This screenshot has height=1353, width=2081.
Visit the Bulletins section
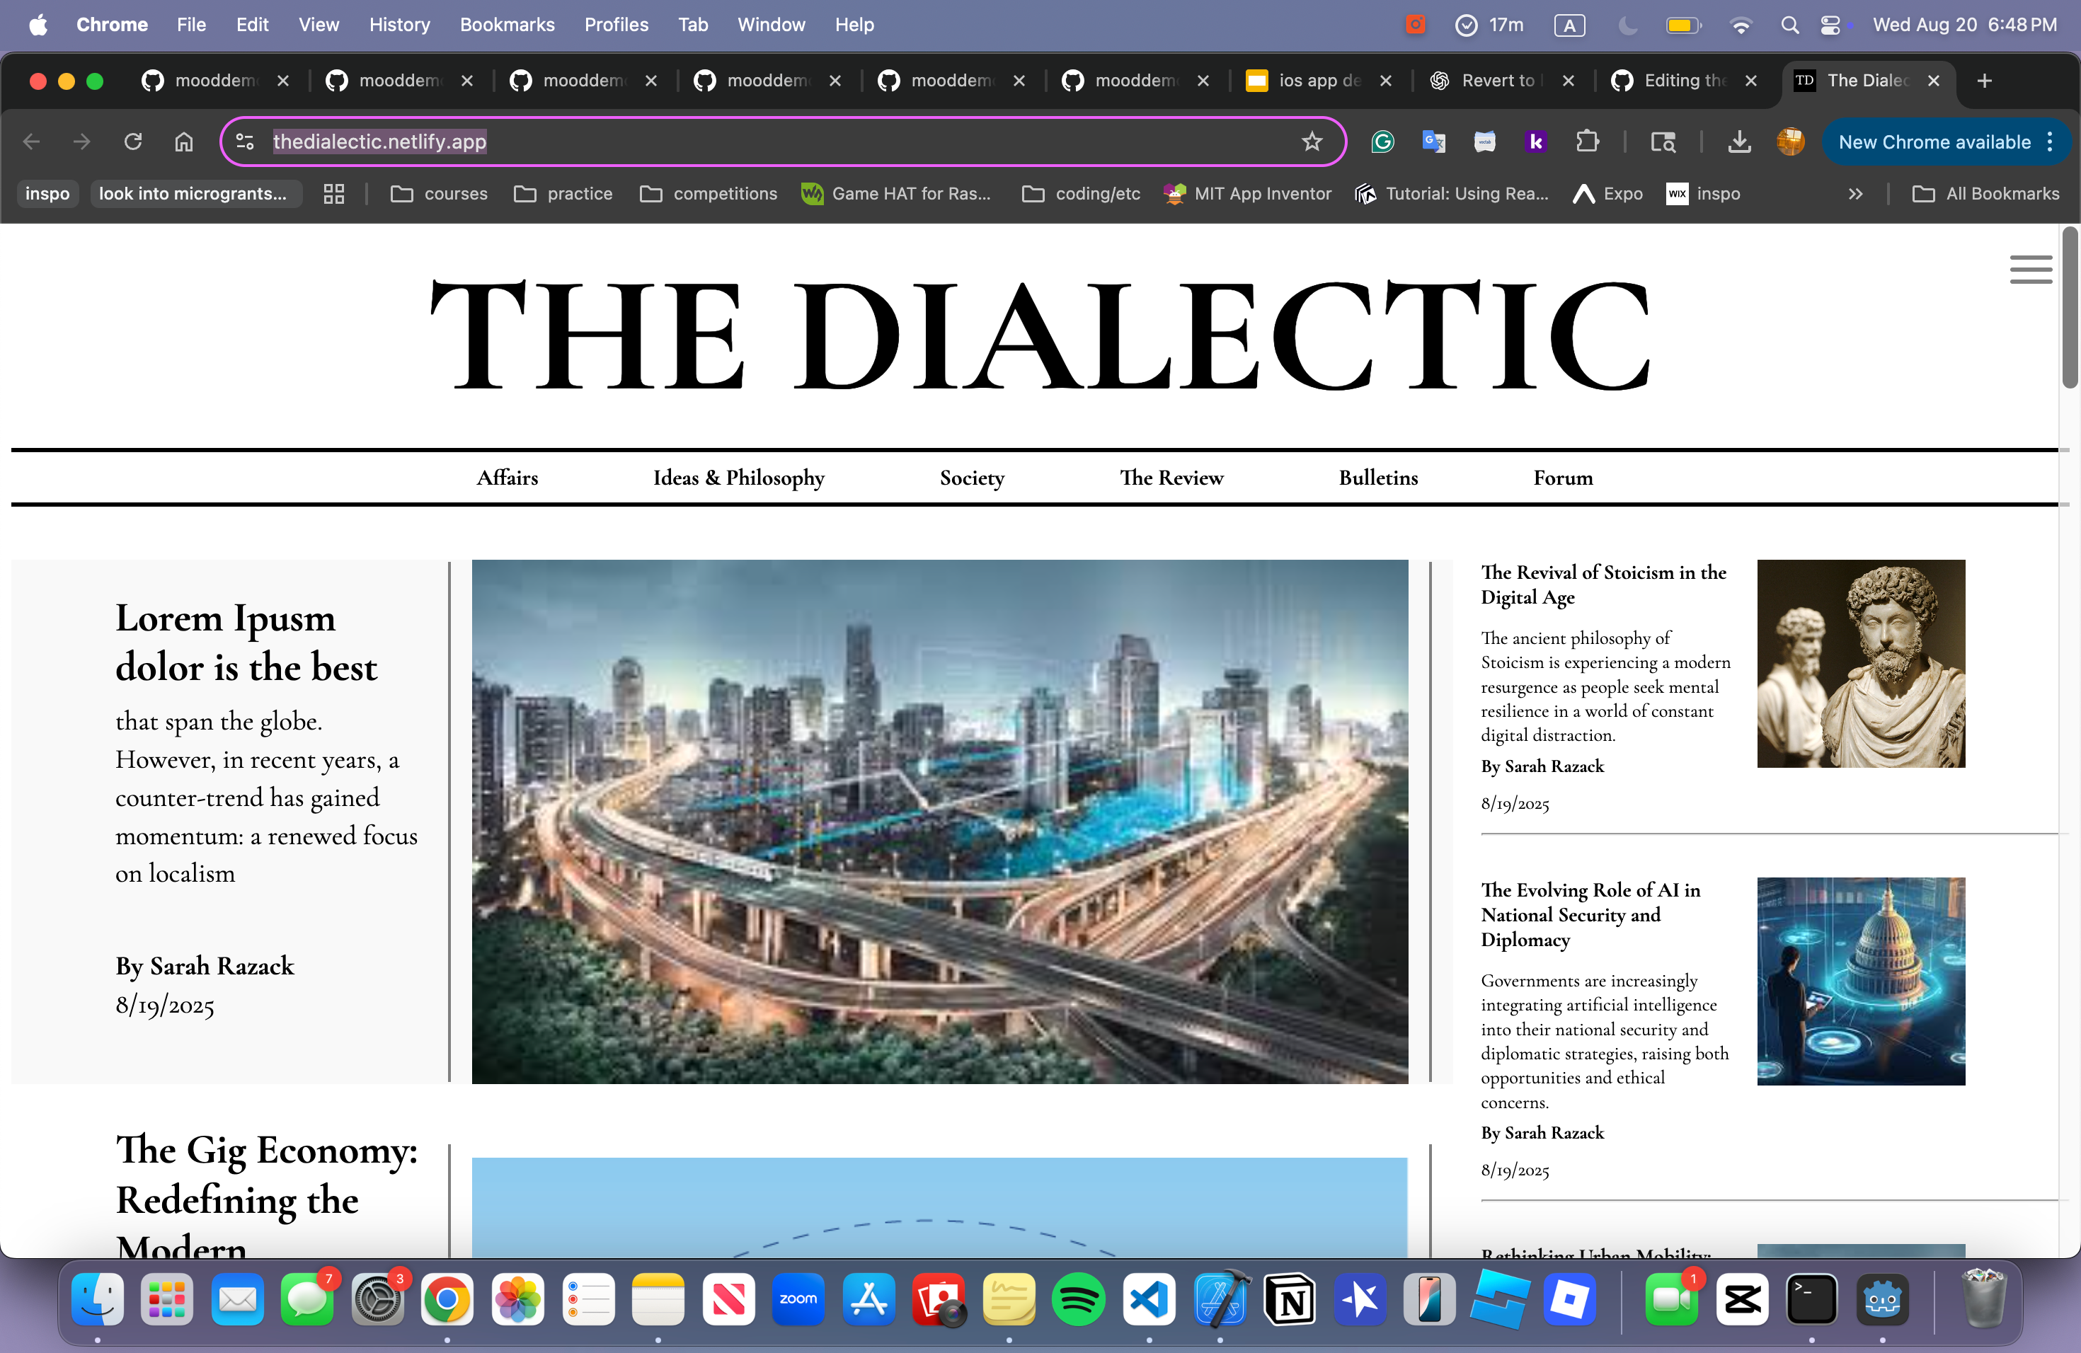(x=1378, y=478)
